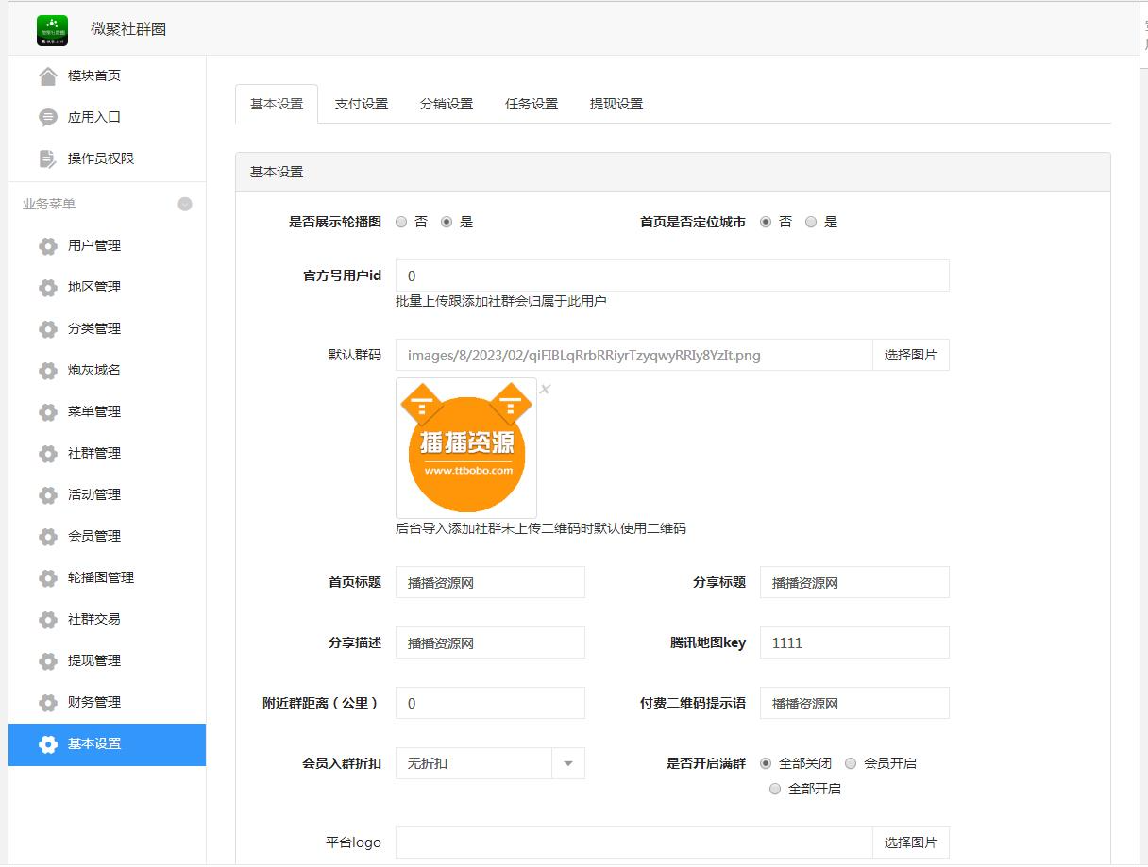Open 地区管理 text label in the sidebar
This screenshot has height=867, width=1148.
pyautogui.click(x=94, y=287)
